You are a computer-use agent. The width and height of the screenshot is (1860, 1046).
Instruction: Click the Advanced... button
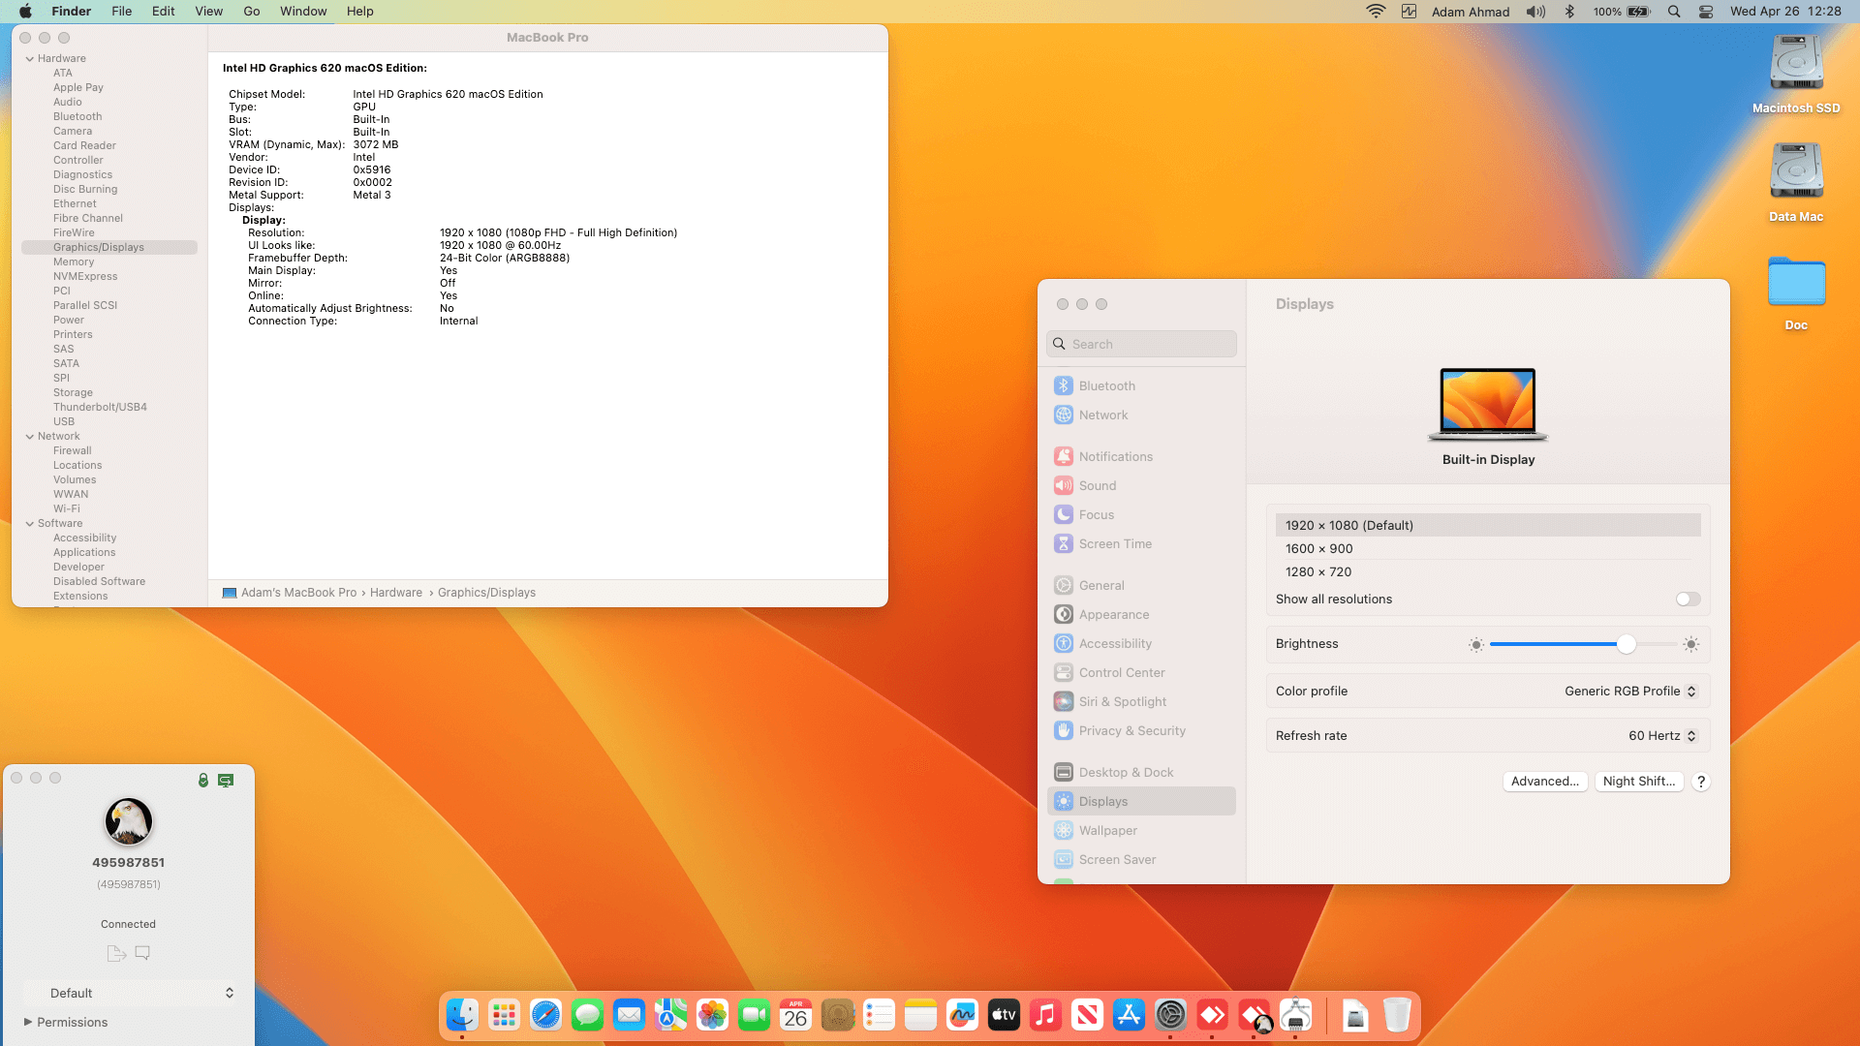click(1545, 782)
